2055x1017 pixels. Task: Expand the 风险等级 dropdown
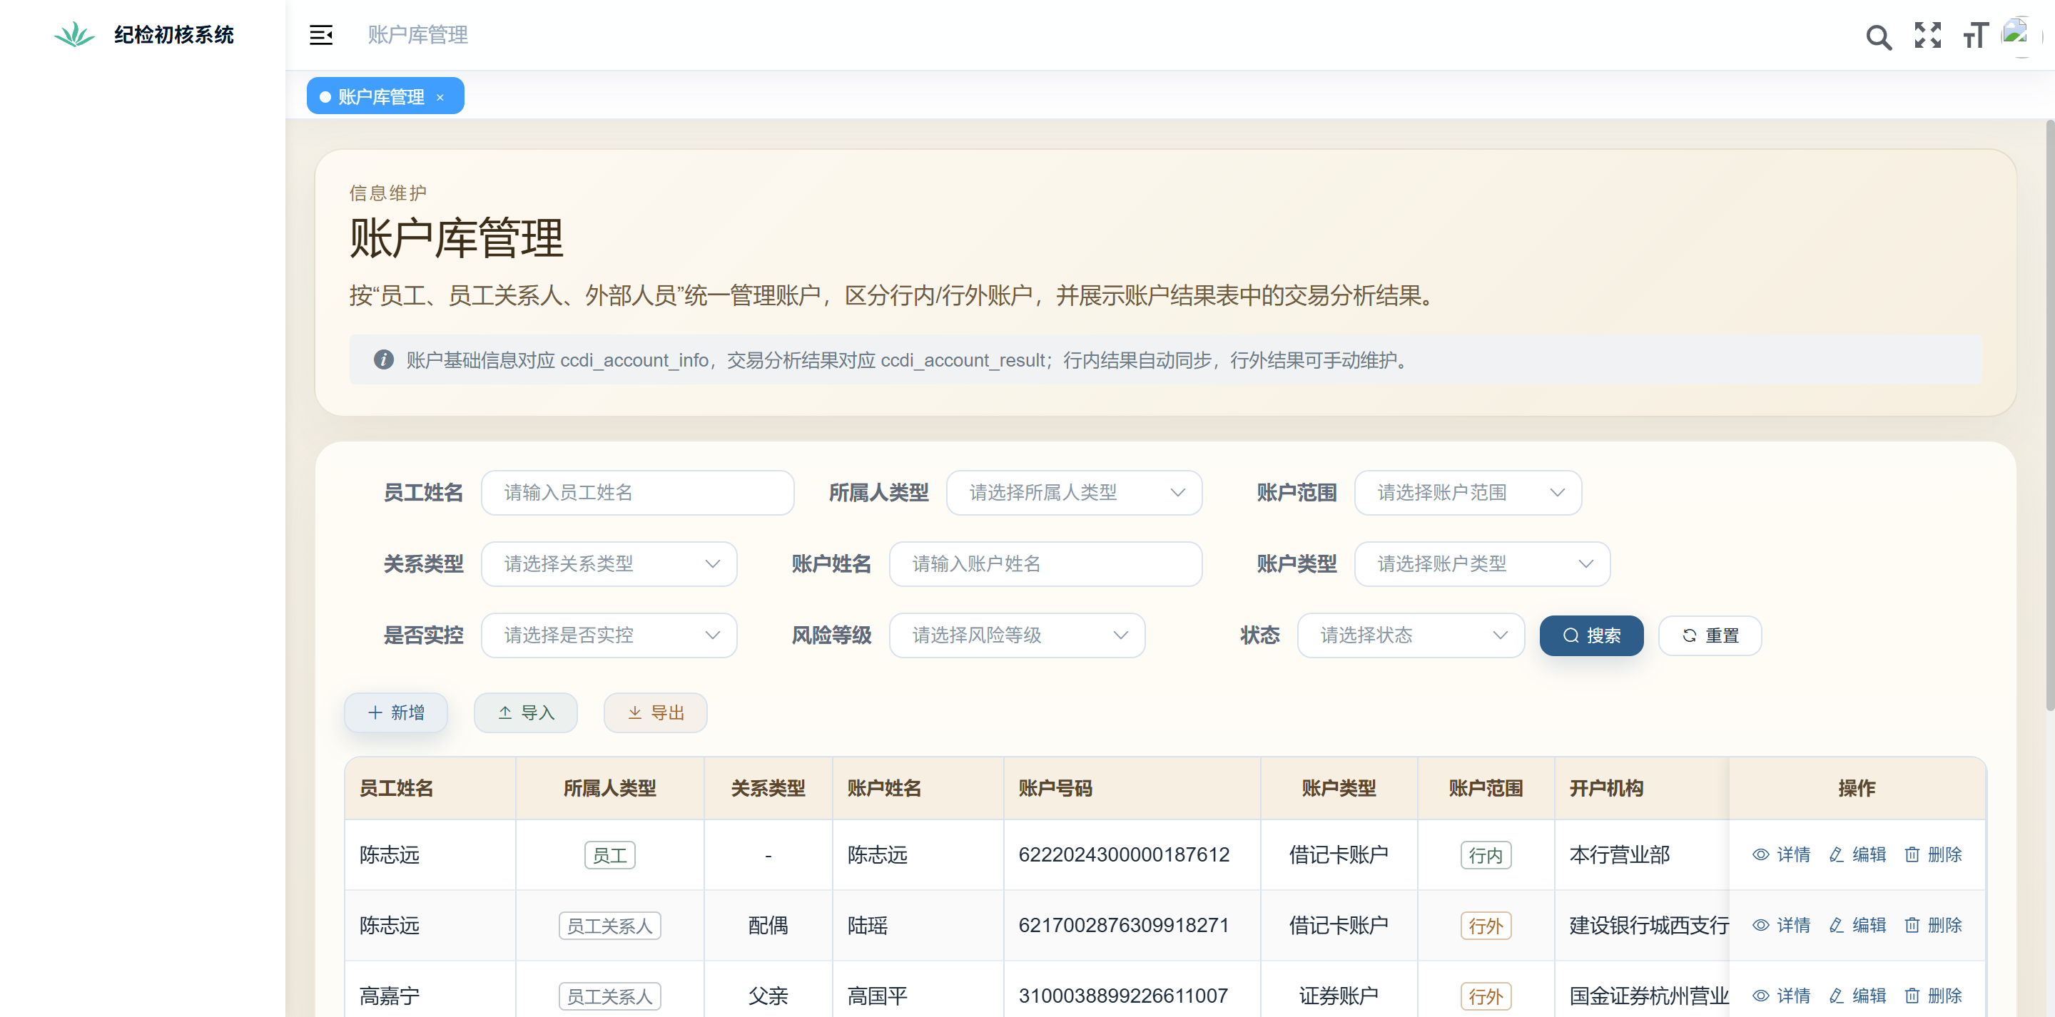pyautogui.click(x=1016, y=635)
